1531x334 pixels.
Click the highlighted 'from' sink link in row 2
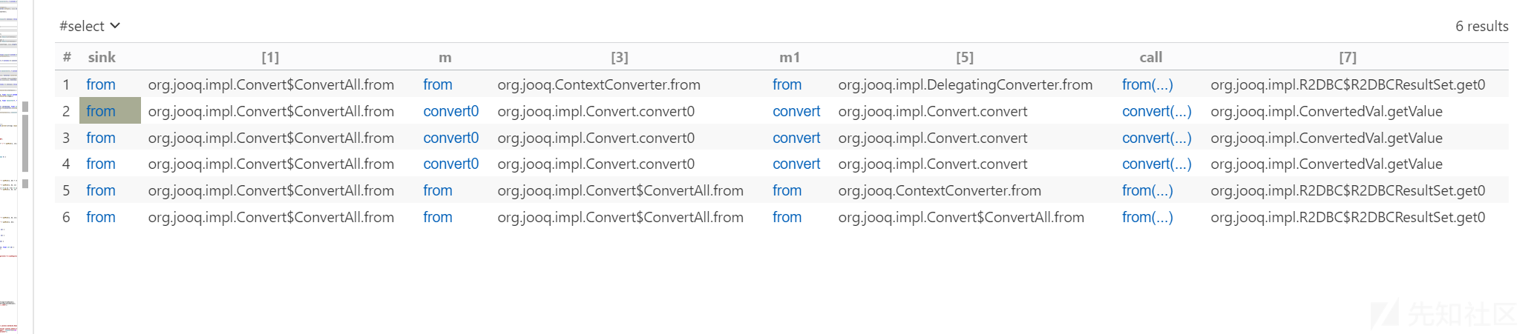click(x=101, y=111)
